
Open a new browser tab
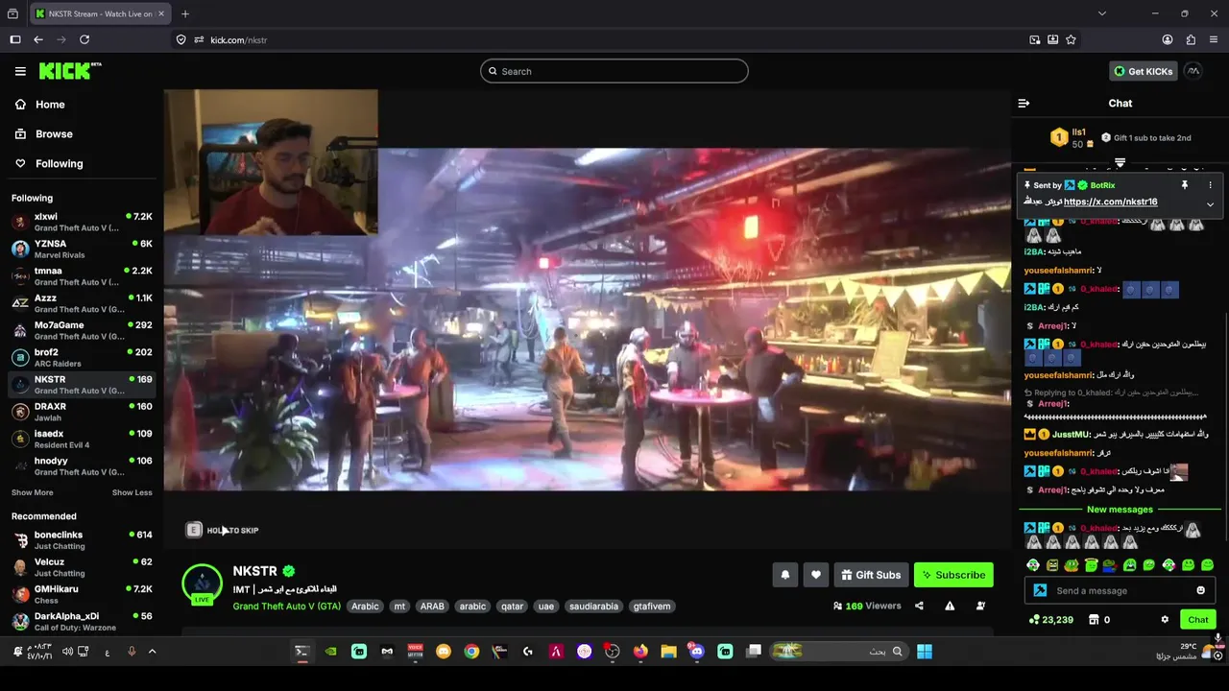[x=185, y=13]
